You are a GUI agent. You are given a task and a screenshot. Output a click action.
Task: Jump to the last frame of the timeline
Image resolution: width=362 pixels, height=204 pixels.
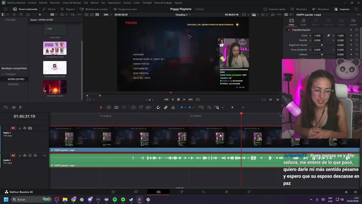coord(191,99)
